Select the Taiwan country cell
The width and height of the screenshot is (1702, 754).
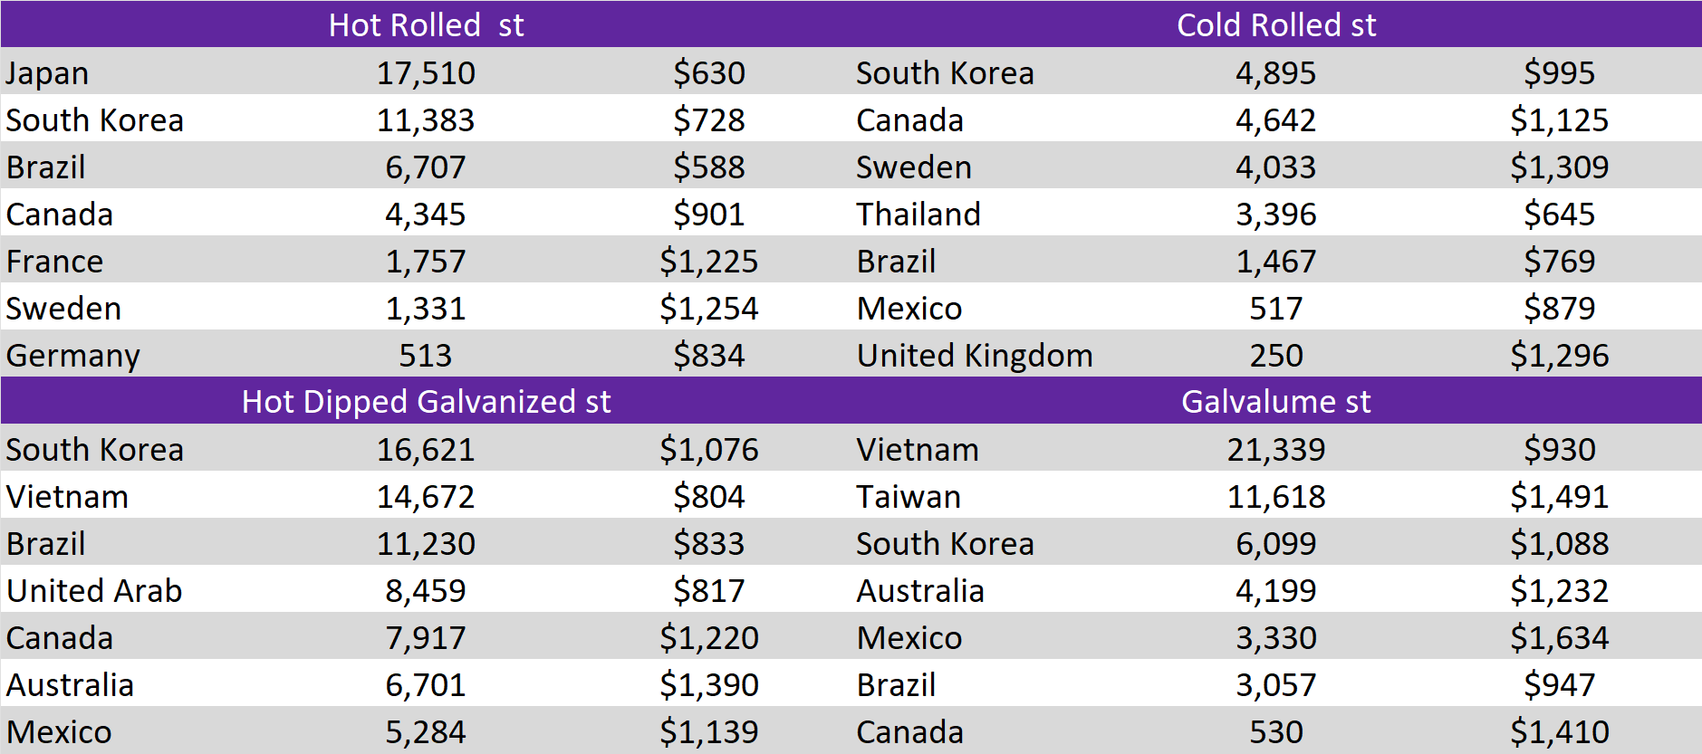(x=909, y=497)
